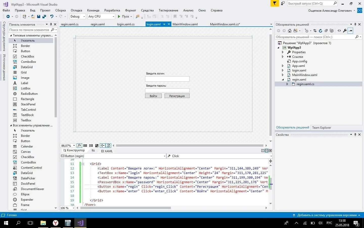Image resolution: width=364 pixels, height=228 pixels.
Task: Select the Войти button in the designer
Action: (153, 96)
